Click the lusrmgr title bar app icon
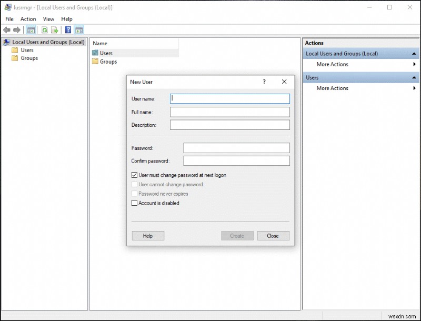421x321 pixels. 8,7
